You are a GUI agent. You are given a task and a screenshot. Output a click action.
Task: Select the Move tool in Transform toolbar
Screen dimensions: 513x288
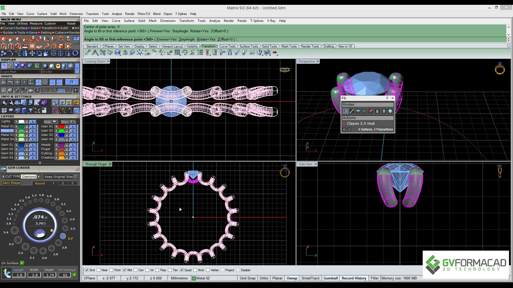pyautogui.click(x=87, y=53)
